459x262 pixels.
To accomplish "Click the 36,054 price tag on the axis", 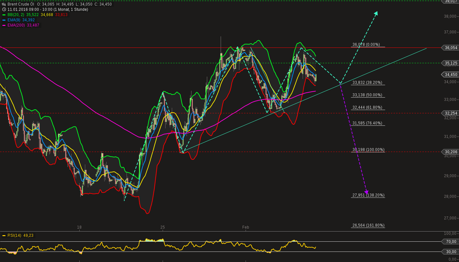I will click(x=451, y=48).
